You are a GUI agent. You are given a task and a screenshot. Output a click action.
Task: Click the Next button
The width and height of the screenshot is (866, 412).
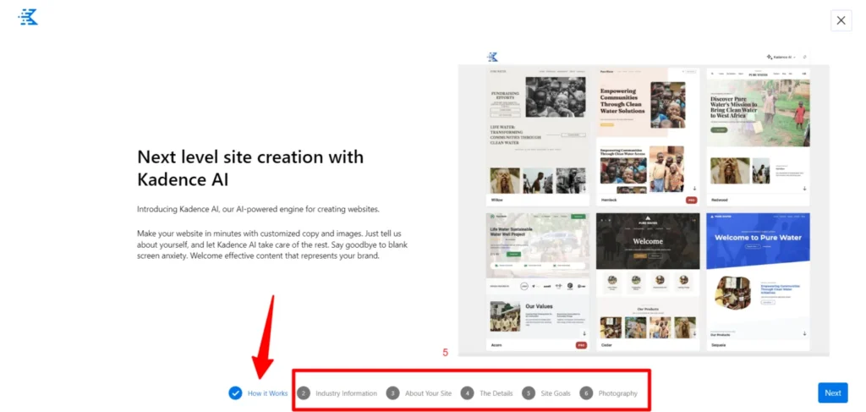click(833, 393)
